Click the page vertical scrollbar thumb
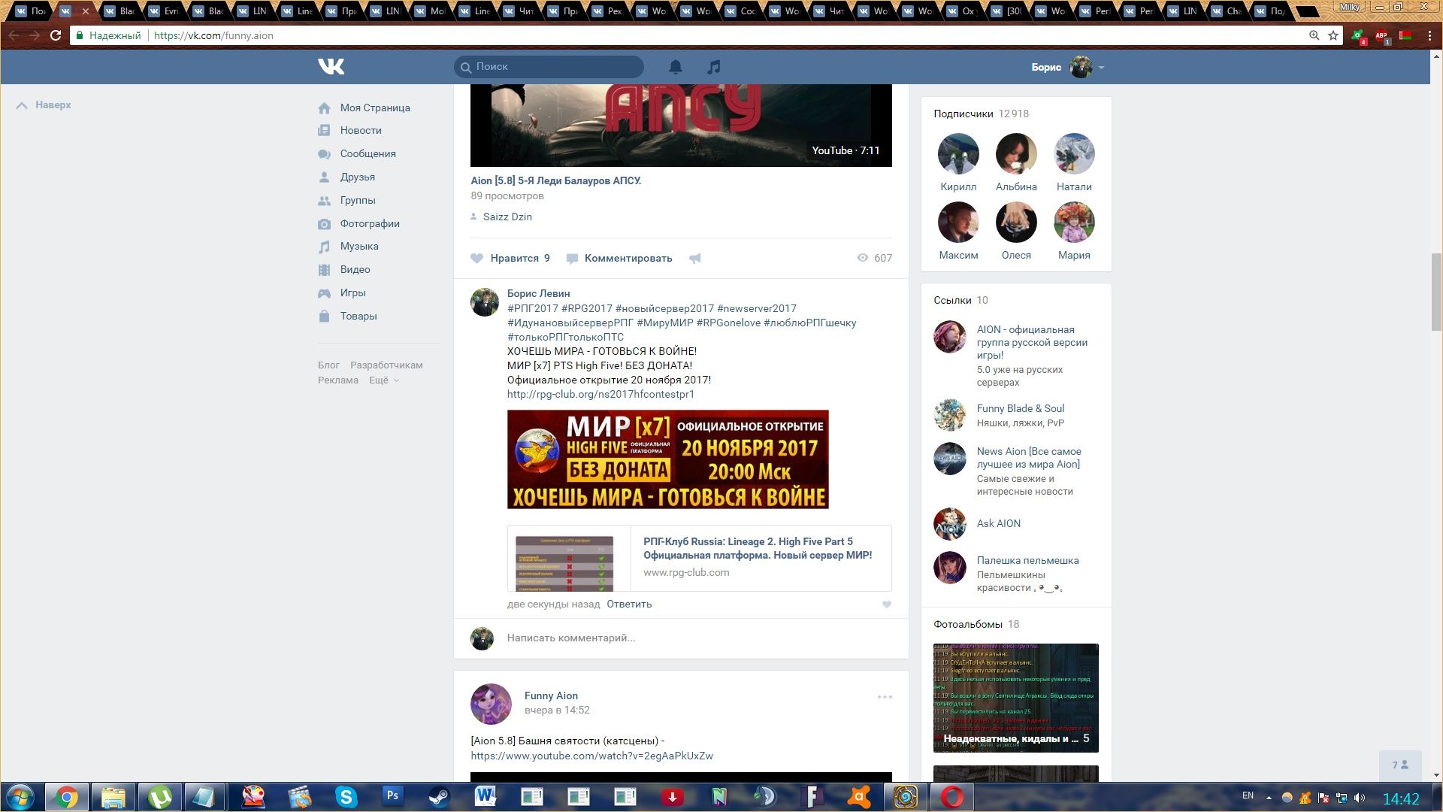This screenshot has height=812, width=1443. [1436, 292]
